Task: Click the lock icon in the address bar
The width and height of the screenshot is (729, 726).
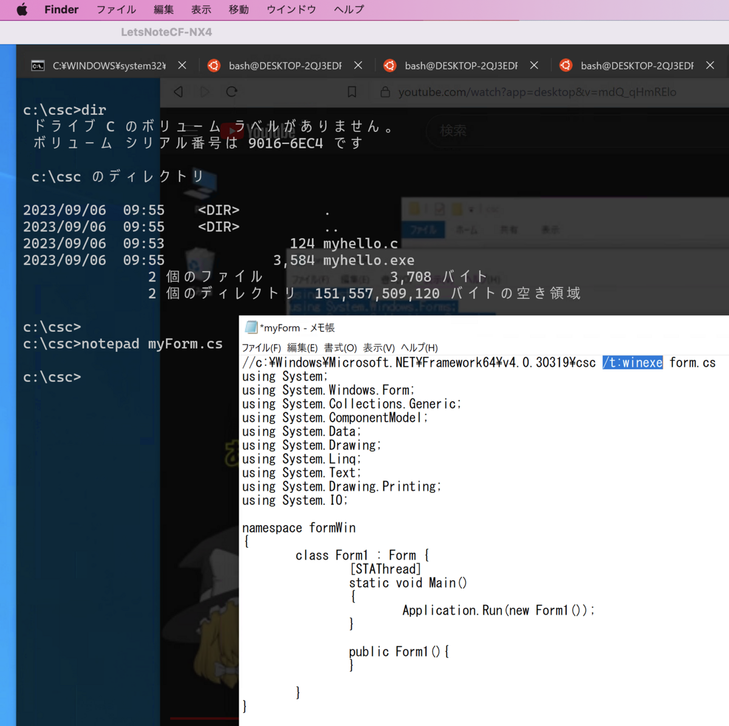Action: click(385, 92)
